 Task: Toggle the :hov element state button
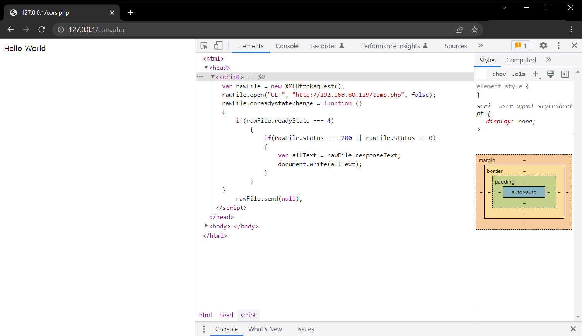pyautogui.click(x=499, y=74)
